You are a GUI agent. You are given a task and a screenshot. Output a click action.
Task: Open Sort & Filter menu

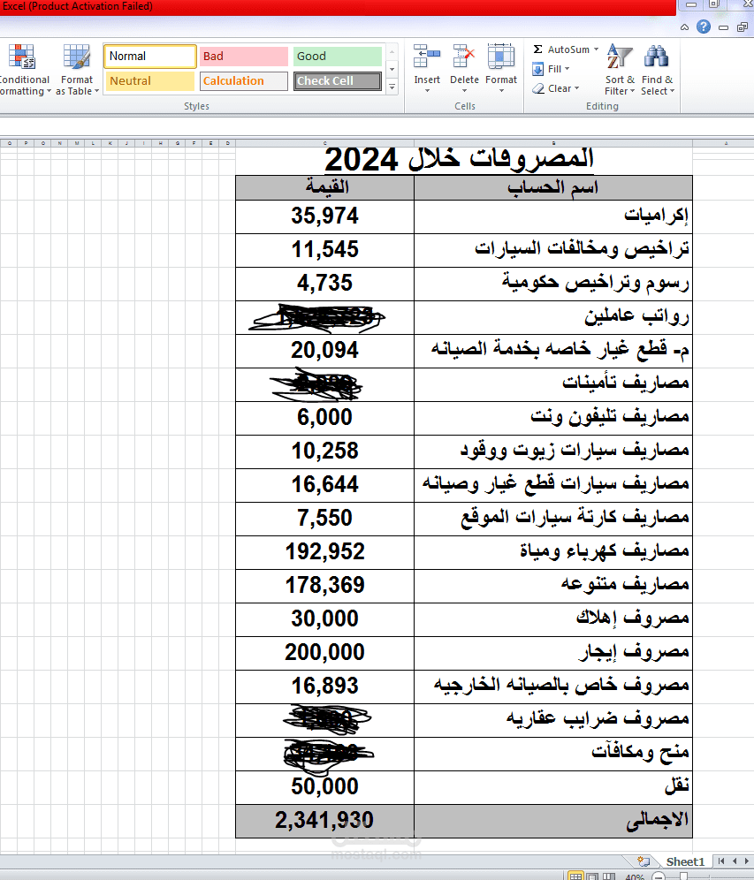620,70
